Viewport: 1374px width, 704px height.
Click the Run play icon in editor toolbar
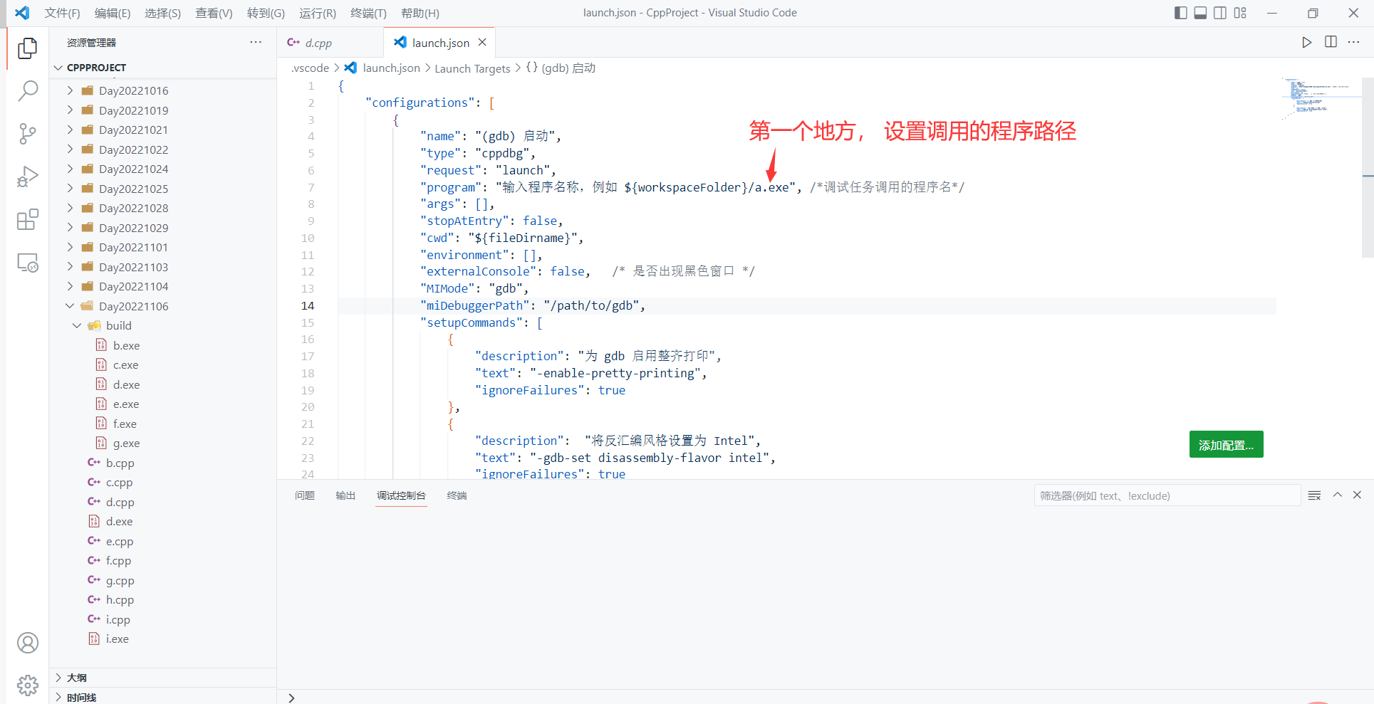point(1306,42)
